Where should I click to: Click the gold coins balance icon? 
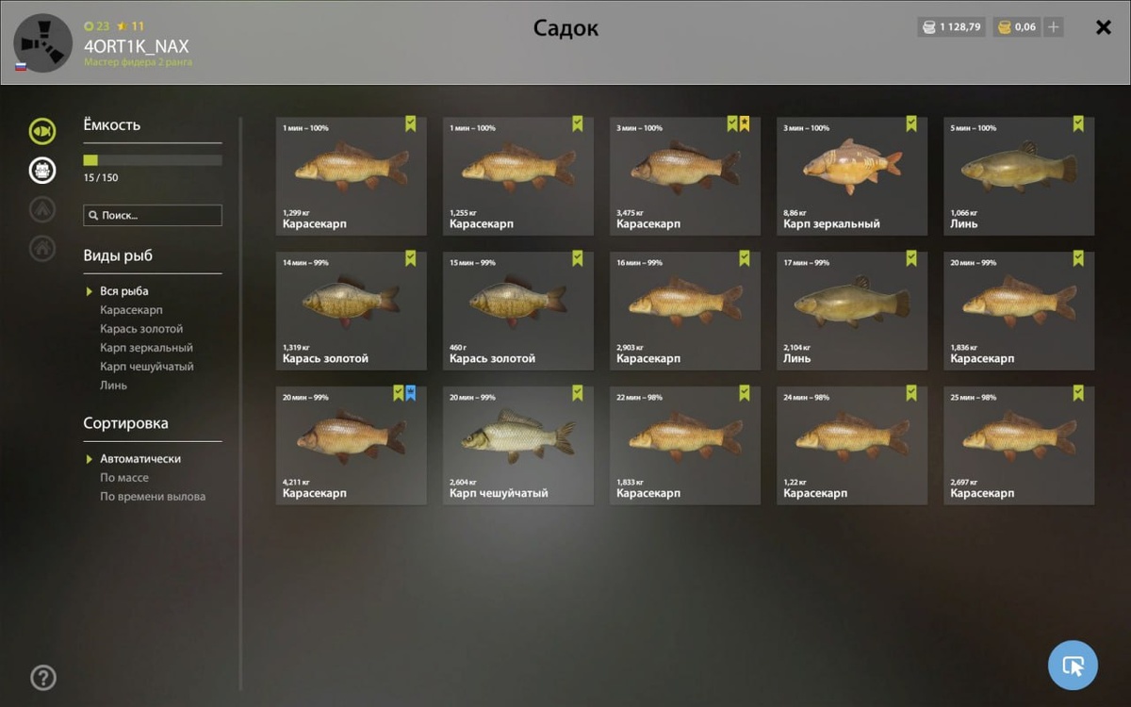pyautogui.click(x=1005, y=27)
